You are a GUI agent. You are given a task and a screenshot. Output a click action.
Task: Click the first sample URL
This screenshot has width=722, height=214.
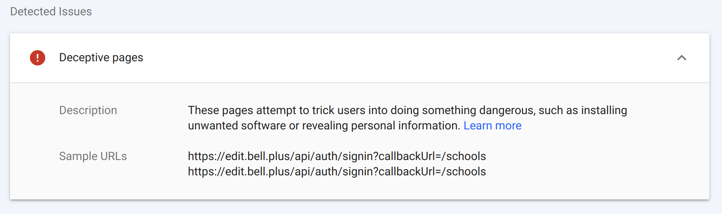pos(337,156)
